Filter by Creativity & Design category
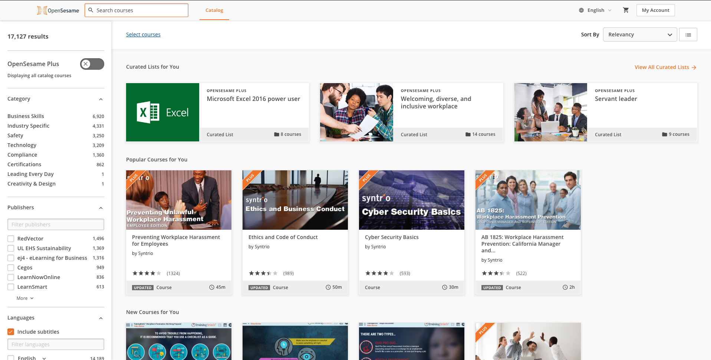This screenshot has width=711, height=360. [32, 184]
